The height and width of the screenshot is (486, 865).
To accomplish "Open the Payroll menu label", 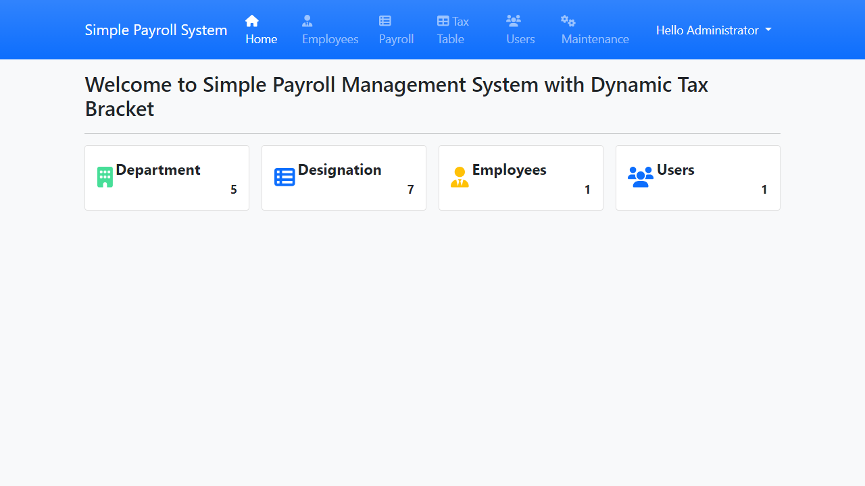I will 396,39.
